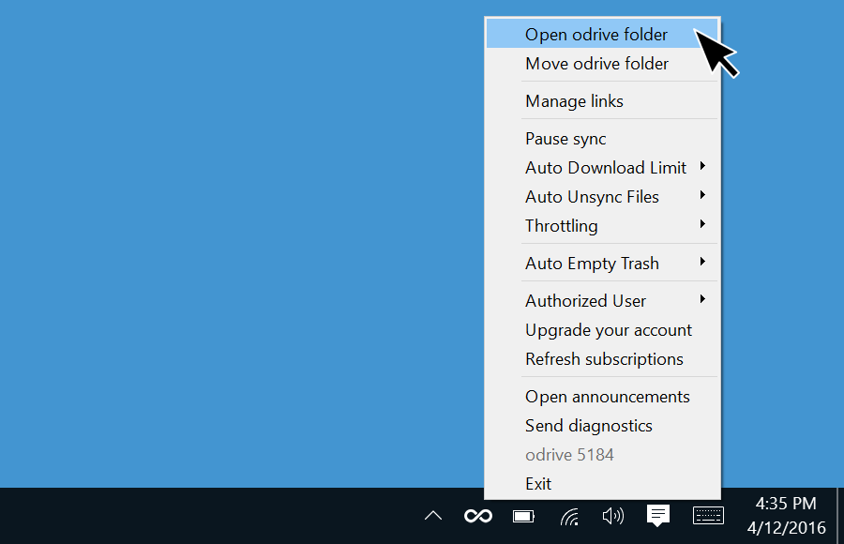
Task: Choose Upgrade your account
Action: point(603,329)
